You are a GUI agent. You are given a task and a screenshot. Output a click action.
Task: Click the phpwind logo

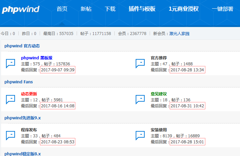click(21, 9)
